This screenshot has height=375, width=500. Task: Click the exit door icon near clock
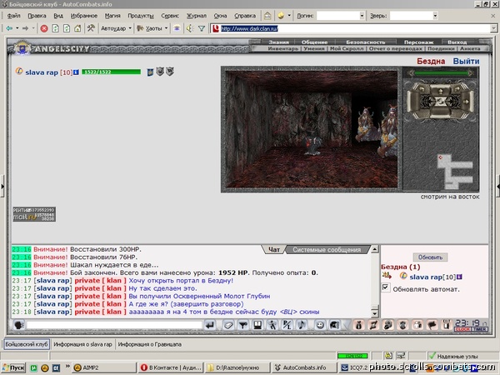pos(447,325)
